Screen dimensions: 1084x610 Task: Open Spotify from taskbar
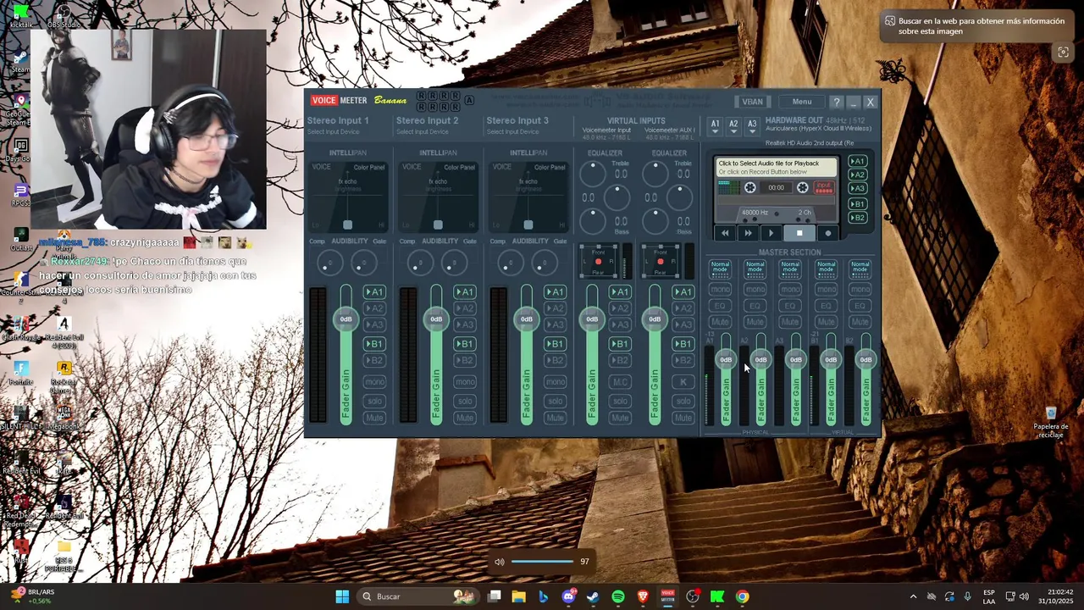618,596
